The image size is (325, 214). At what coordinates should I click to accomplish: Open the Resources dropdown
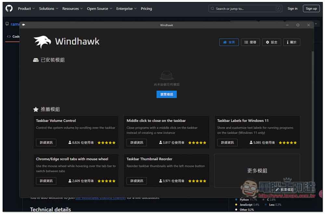[72, 8]
